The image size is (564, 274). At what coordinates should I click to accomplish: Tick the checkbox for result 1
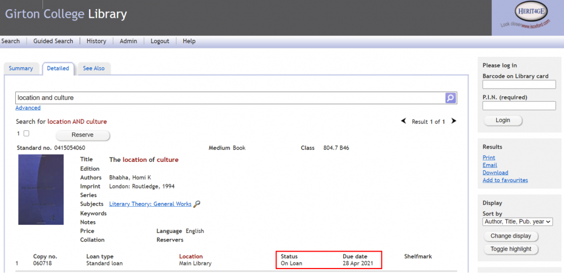[x=26, y=133]
